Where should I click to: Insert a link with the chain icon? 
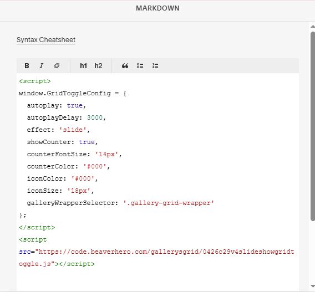tap(57, 65)
